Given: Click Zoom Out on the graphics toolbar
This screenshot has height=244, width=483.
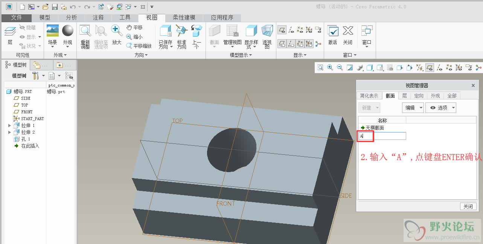Looking at the screenshot, I should pyautogui.click(x=340, y=68).
